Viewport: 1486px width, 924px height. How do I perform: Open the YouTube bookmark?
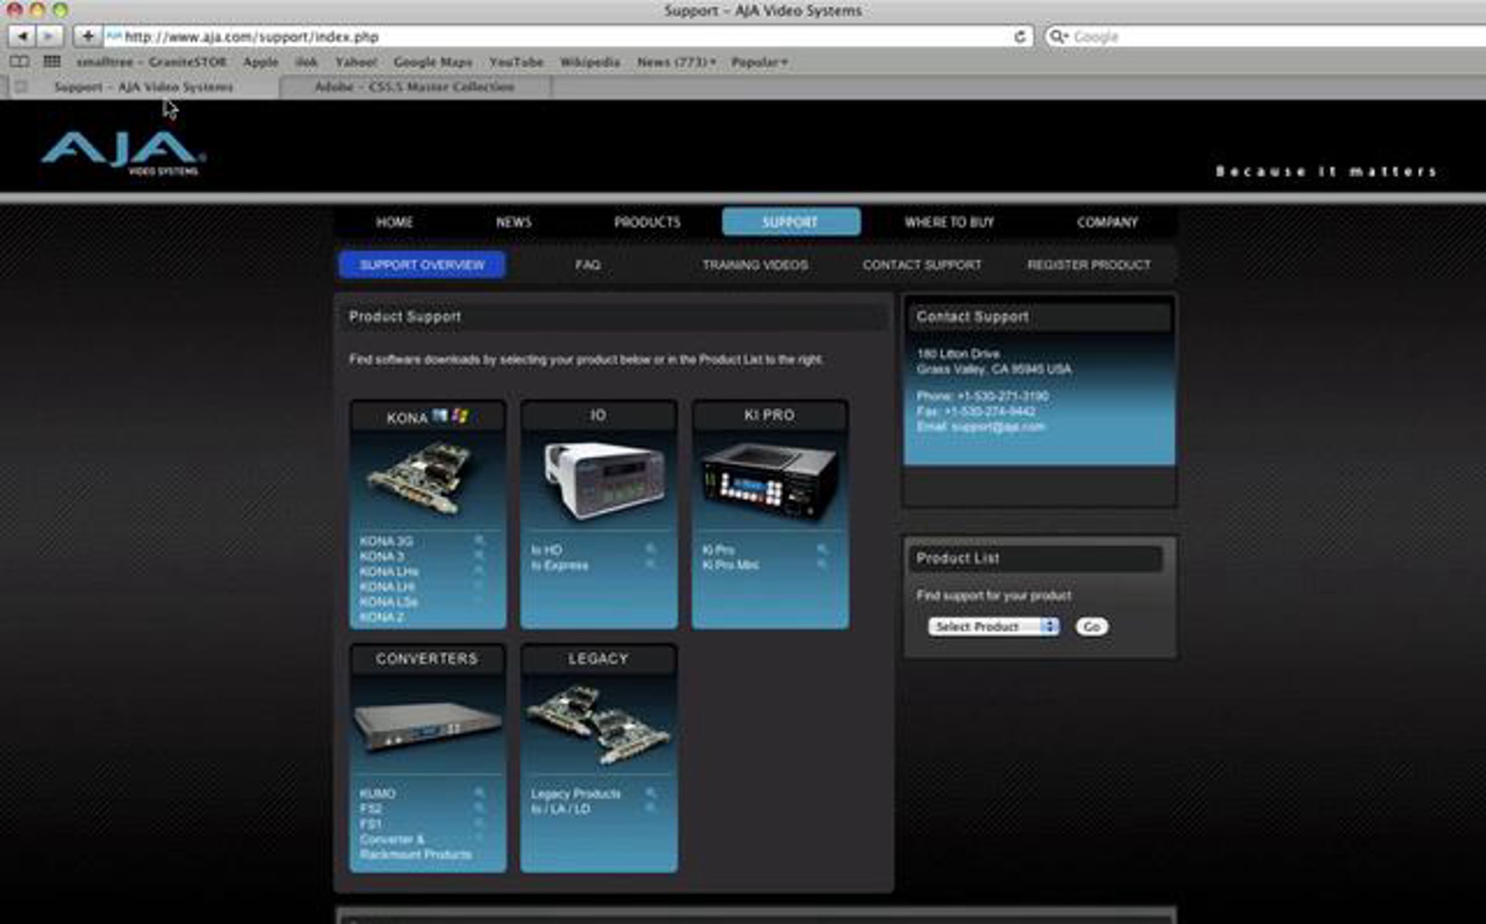(516, 62)
